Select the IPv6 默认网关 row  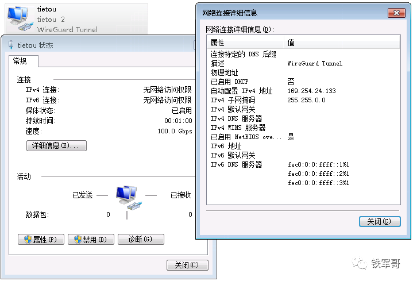coord(303,155)
